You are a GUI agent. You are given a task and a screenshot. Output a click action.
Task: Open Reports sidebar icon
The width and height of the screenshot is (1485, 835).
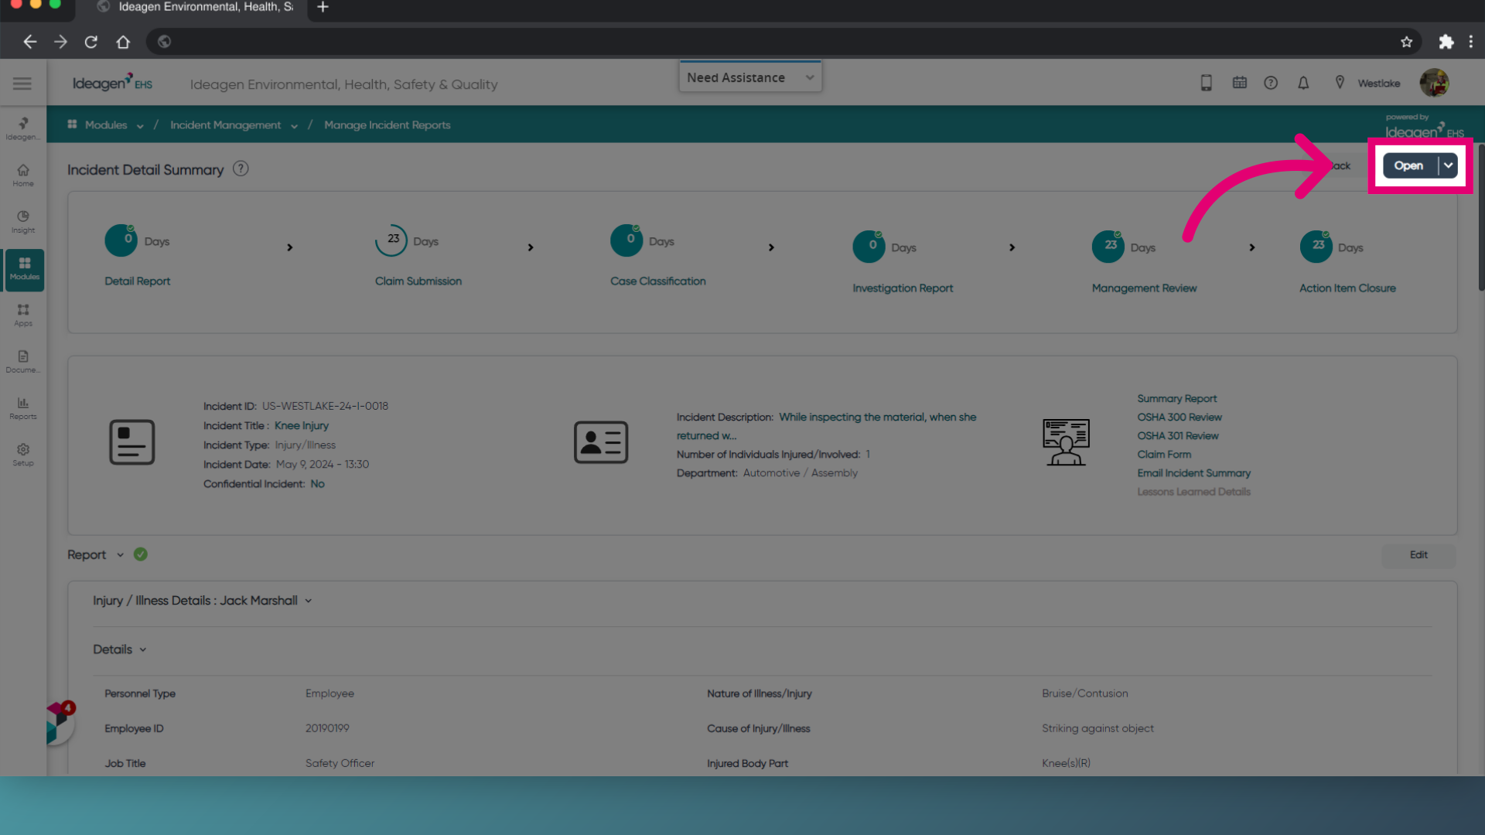[x=23, y=408]
